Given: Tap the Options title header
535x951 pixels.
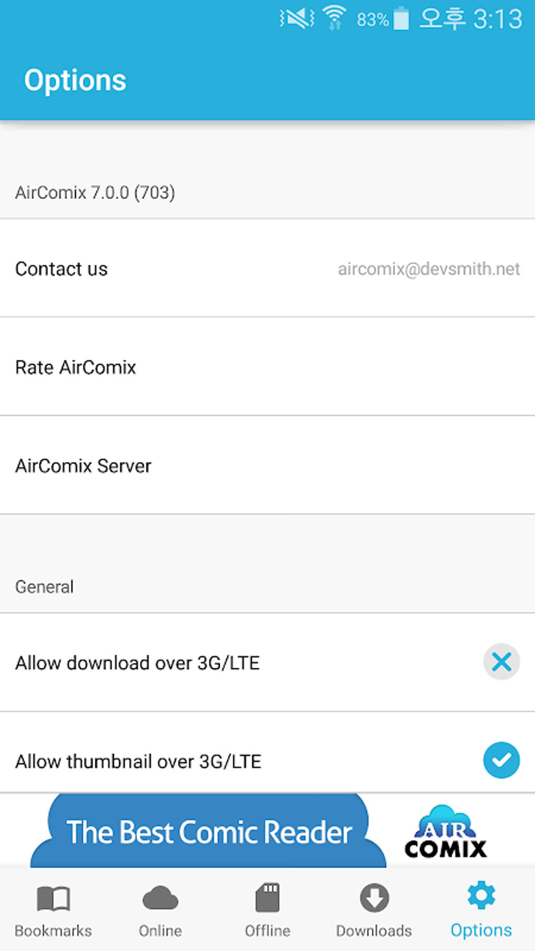Looking at the screenshot, I should [76, 80].
